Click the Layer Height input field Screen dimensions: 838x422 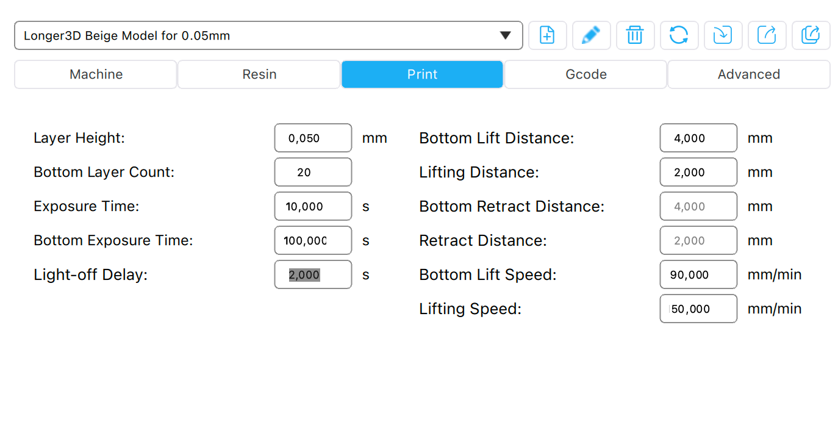click(313, 138)
